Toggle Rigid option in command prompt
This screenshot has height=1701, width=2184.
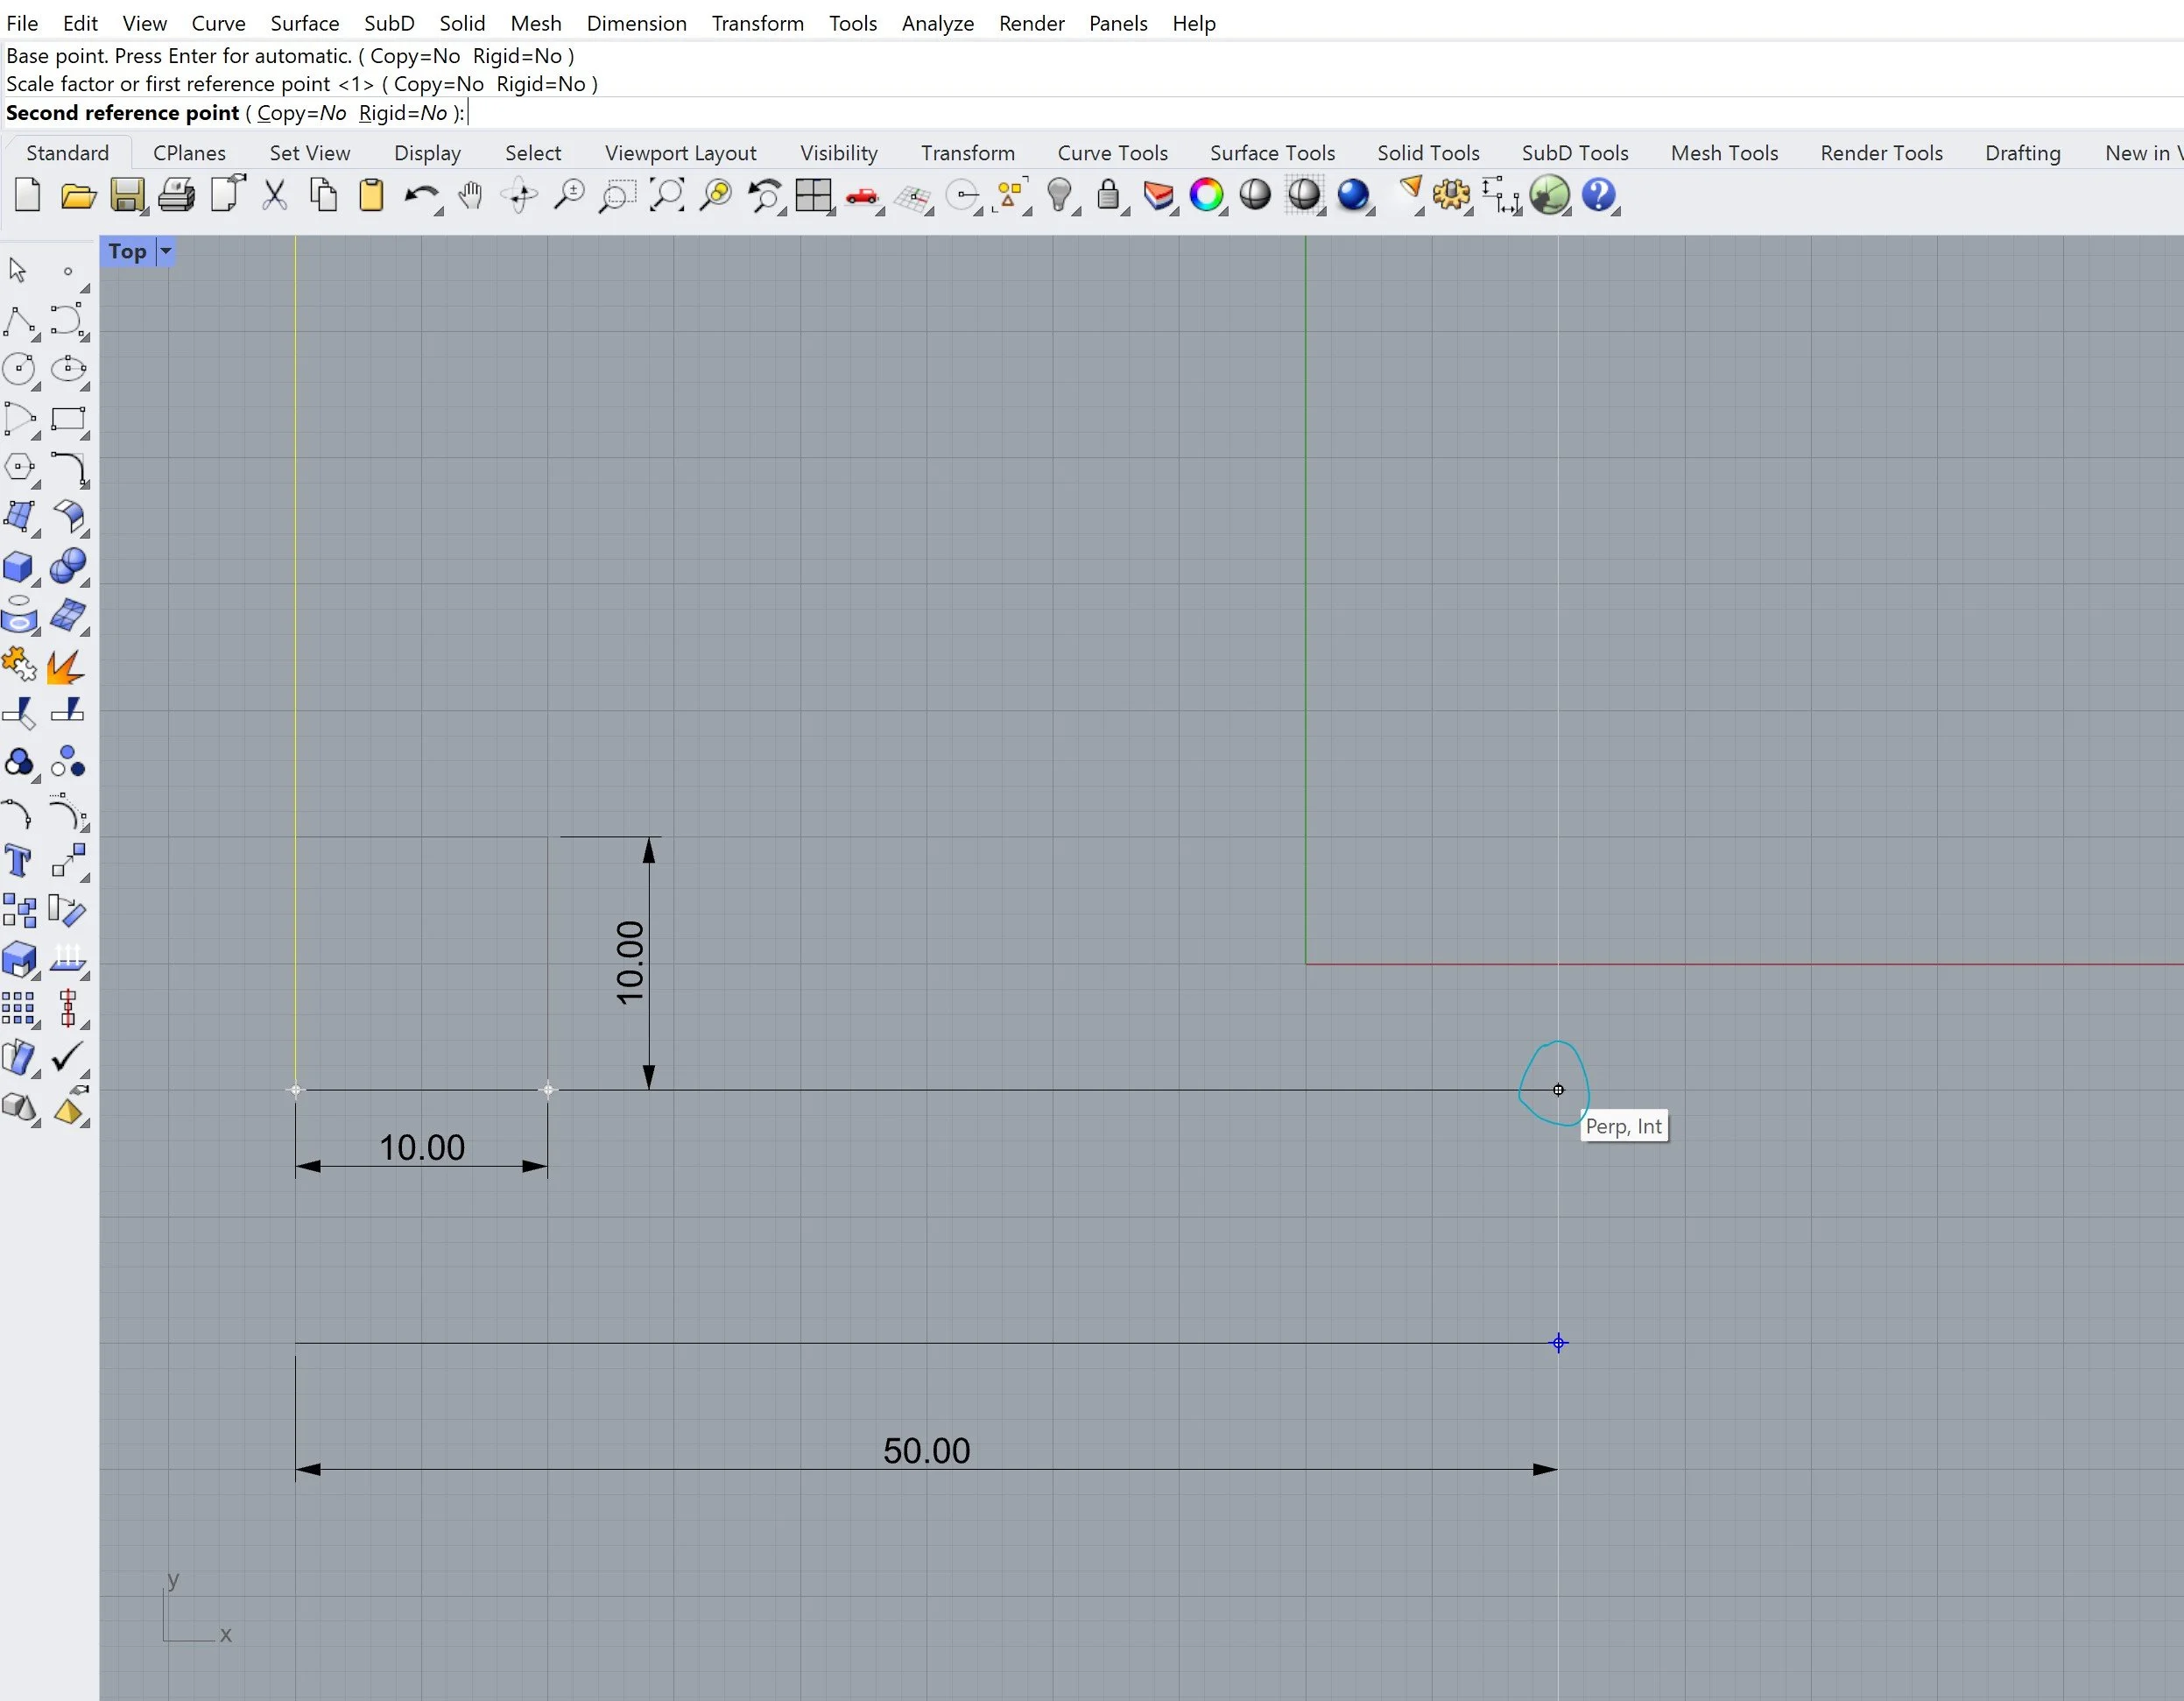402,113
